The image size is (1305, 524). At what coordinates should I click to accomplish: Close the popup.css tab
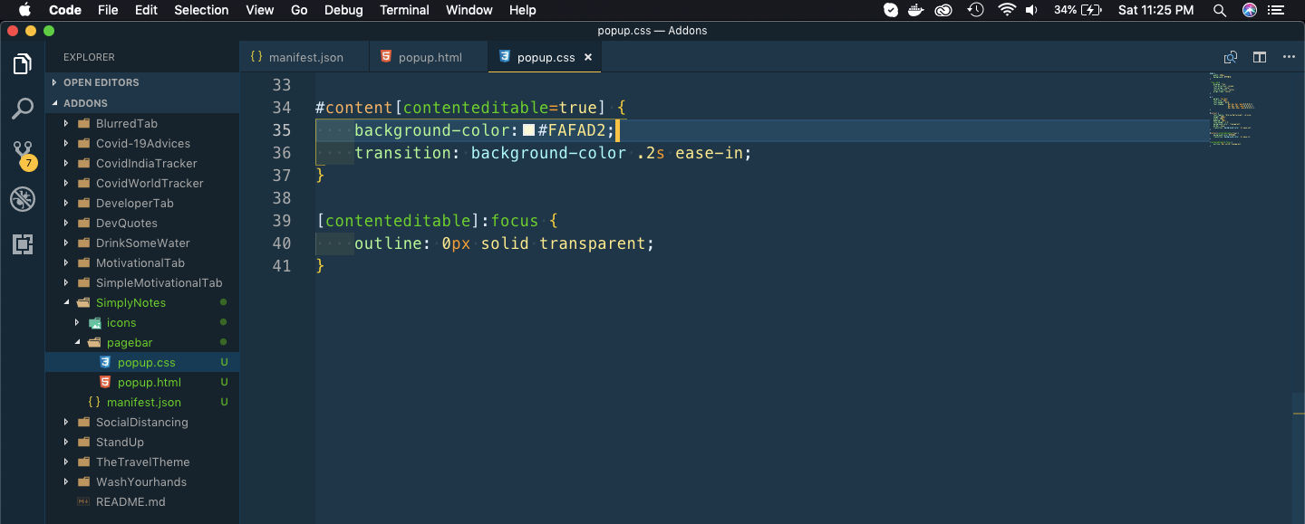pyautogui.click(x=587, y=57)
